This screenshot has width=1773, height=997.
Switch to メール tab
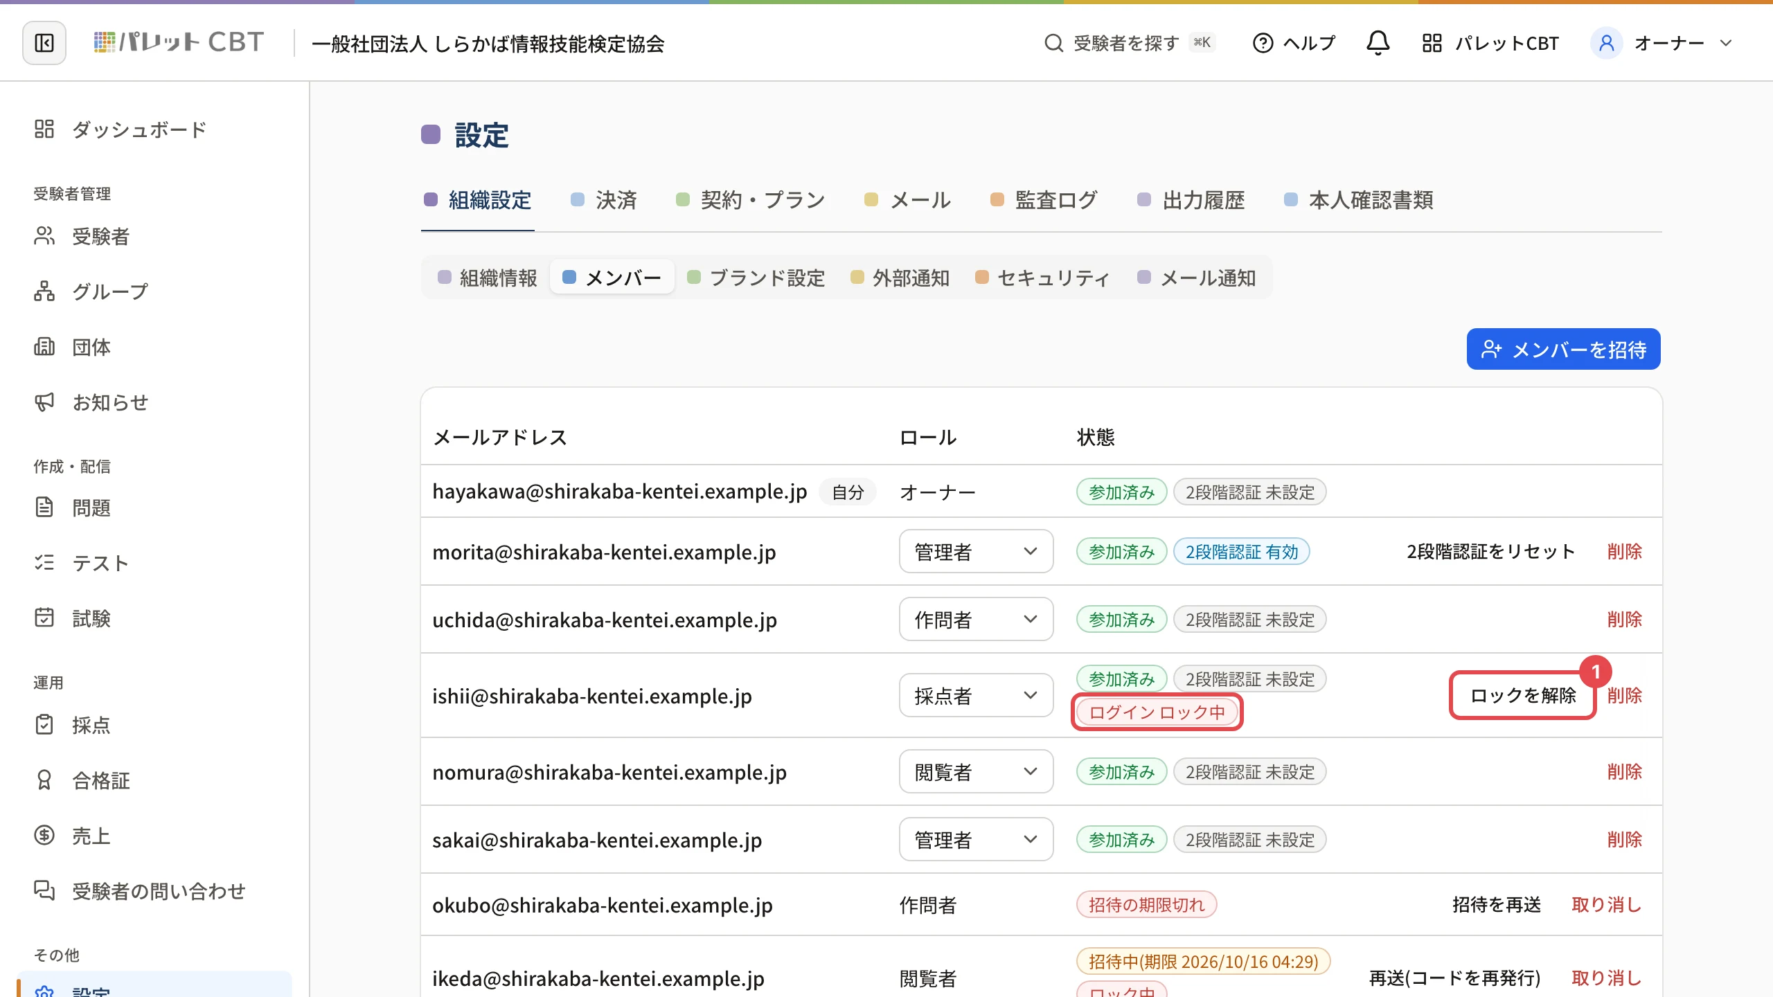[x=908, y=200]
